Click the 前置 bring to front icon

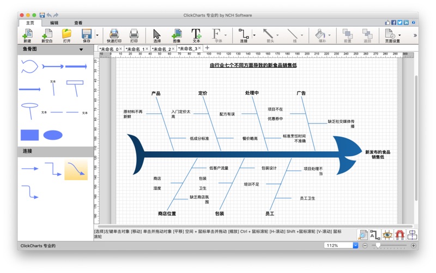[x=347, y=35]
